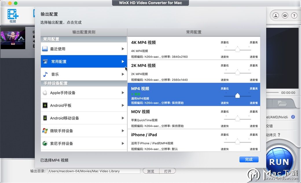
Task: Click the 00:00:00 playback time
Action: tap(288, 93)
